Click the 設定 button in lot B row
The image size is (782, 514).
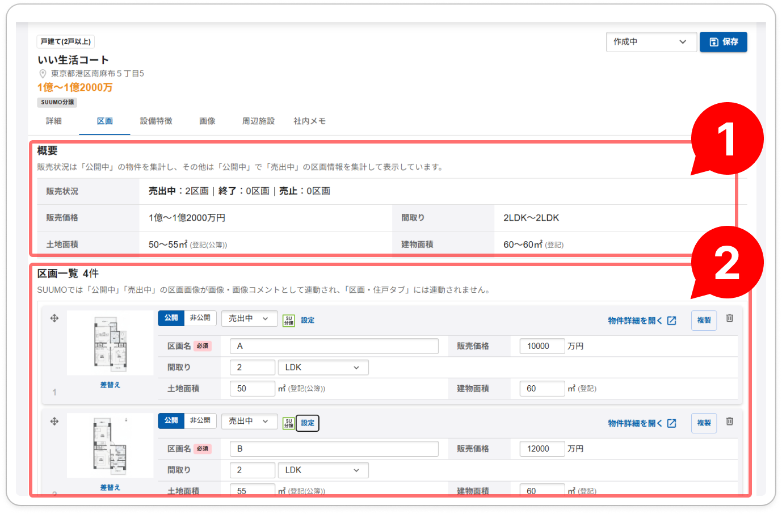(x=308, y=423)
